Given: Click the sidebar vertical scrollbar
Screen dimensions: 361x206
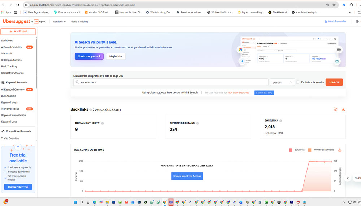Looking at the screenshot, I should [36, 63].
